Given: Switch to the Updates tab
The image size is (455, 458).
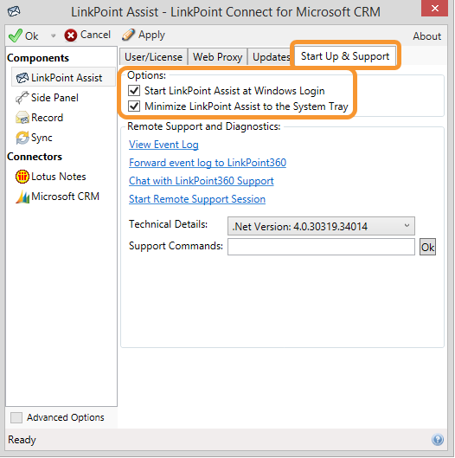Looking at the screenshot, I should tap(271, 57).
